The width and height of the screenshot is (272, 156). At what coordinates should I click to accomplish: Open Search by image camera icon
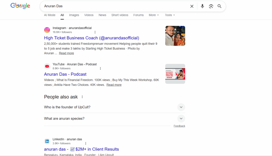click(211, 6)
